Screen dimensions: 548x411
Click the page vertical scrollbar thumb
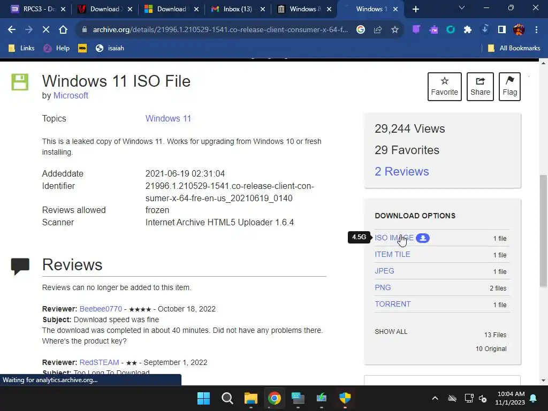543,231
